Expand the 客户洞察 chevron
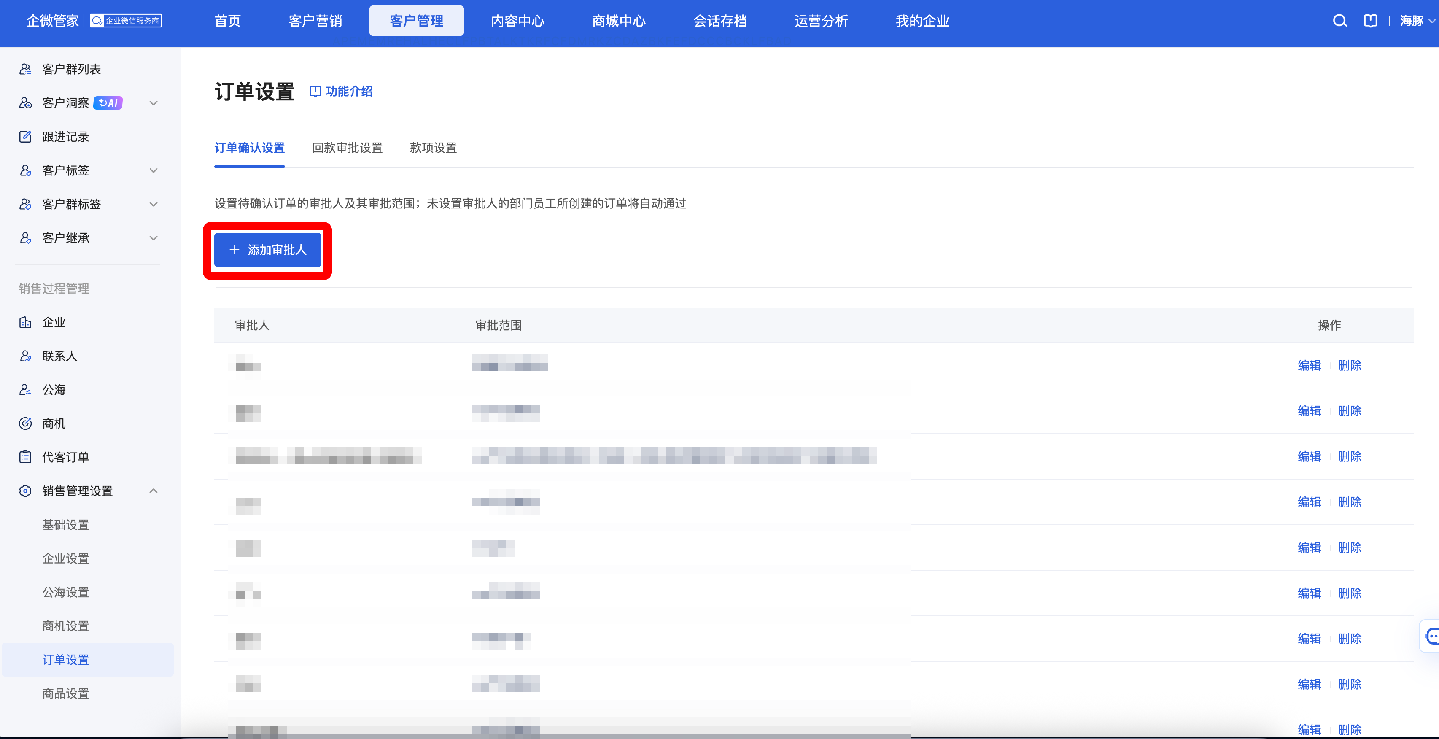The width and height of the screenshot is (1439, 739). click(154, 103)
